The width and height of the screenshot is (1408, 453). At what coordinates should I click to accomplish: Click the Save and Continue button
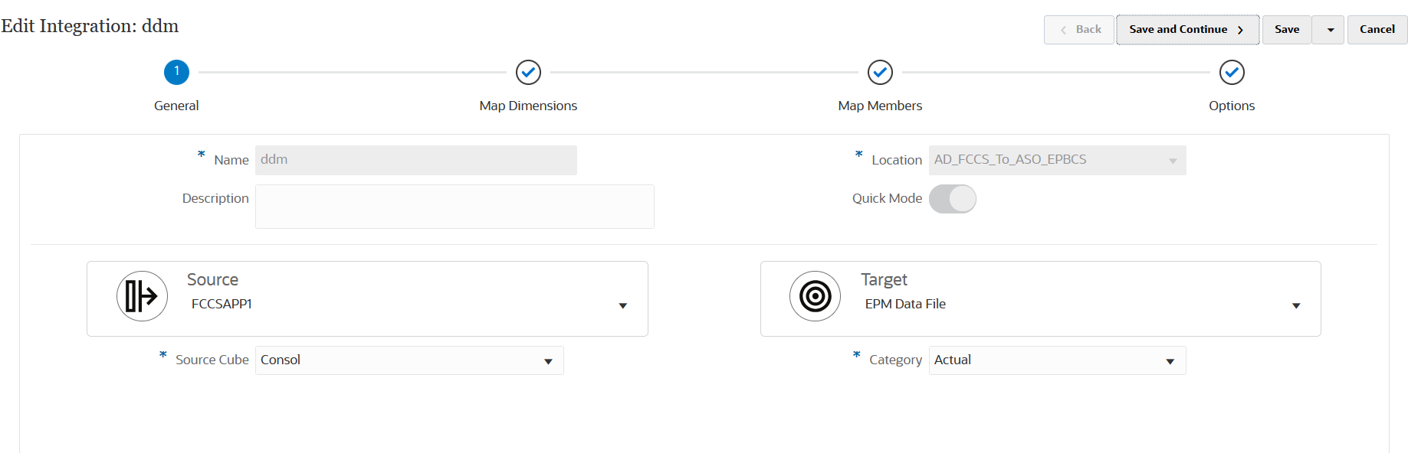coord(1186,30)
